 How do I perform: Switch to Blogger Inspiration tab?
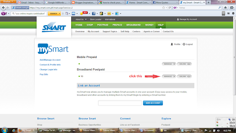pyautogui.click(x=84, y=3)
